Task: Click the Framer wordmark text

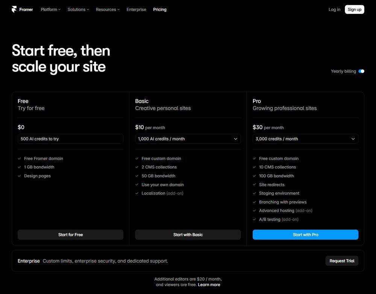Action: (26, 9)
